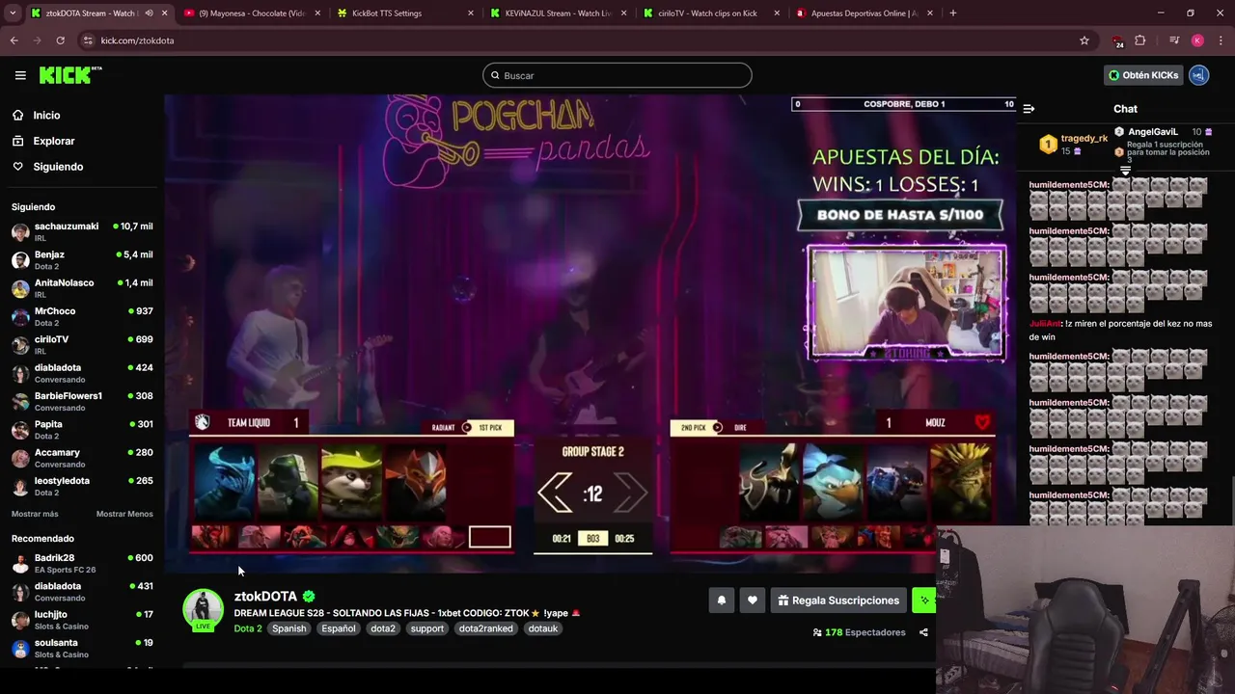The height and width of the screenshot is (694, 1235).
Task: Mute audio on ztokDOTA tab speaker icon
Action: (149, 13)
